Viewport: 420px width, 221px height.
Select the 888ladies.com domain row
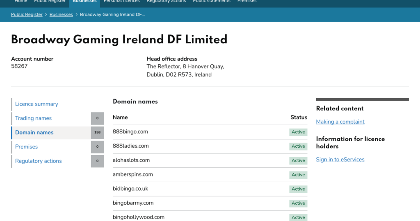pos(210,146)
